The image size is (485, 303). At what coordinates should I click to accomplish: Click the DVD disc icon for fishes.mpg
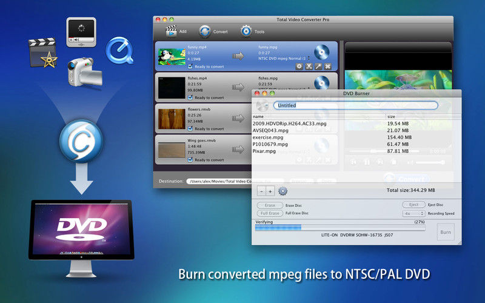[322, 82]
